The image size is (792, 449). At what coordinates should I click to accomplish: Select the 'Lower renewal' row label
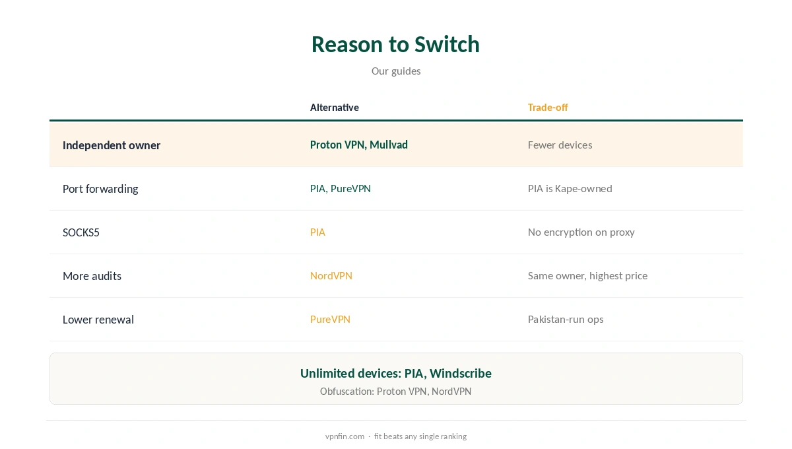(98, 320)
